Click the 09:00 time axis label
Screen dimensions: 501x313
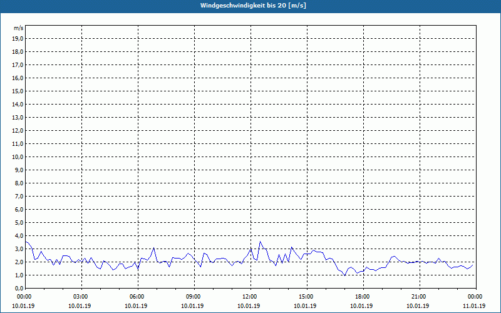click(195, 297)
